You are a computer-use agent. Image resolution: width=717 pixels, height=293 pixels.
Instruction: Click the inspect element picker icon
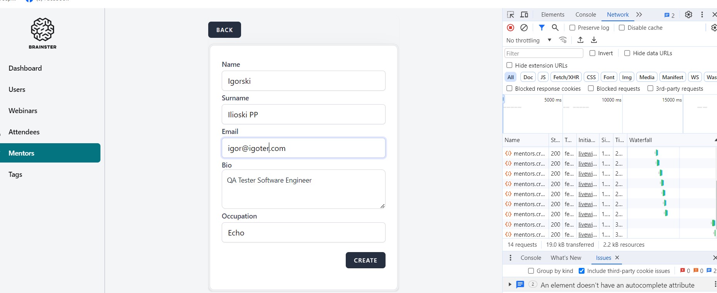[511, 15]
